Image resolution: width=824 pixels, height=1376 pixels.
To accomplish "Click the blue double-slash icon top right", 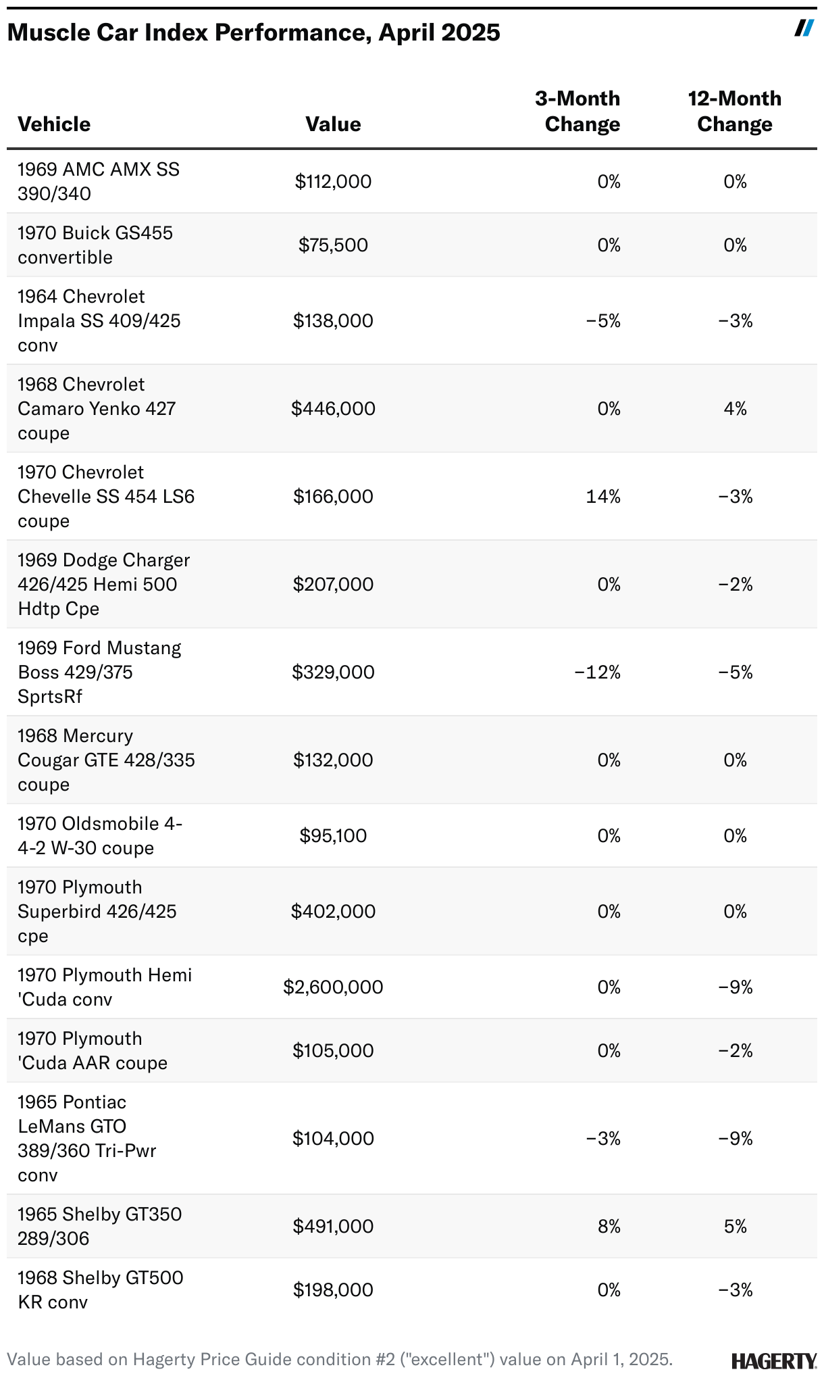I will tap(804, 28).
